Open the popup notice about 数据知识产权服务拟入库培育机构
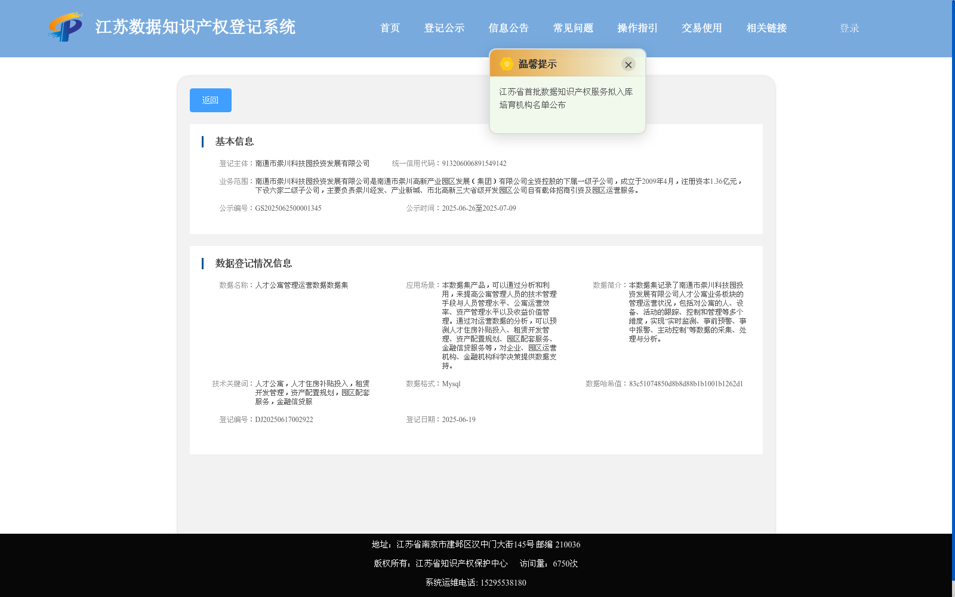The image size is (955, 597). [566, 98]
